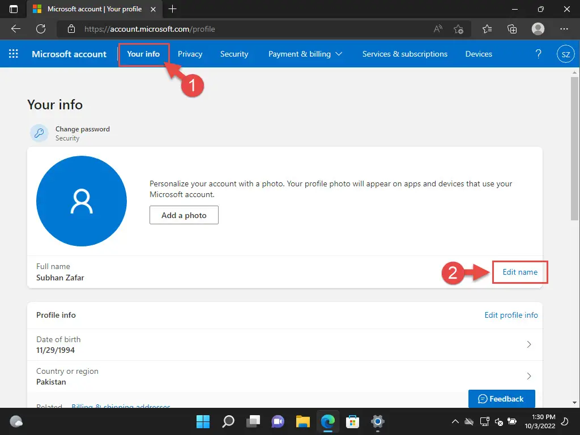Open the battery status tray icon
The width and height of the screenshot is (580, 435).
(x=512, y=421)
